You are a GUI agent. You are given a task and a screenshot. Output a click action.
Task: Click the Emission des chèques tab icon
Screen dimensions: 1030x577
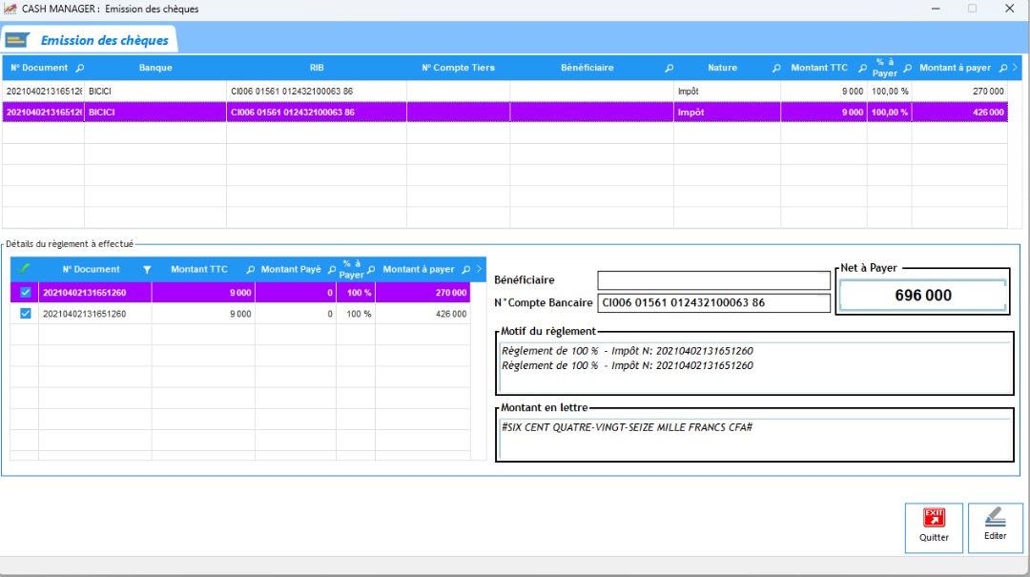pos(16,40)
